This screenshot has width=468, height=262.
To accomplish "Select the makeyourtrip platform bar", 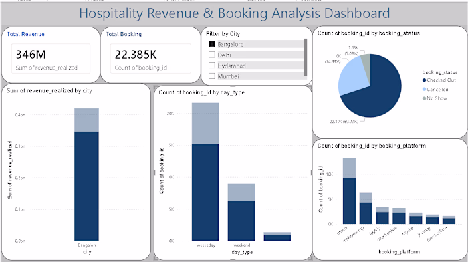I will pyautogui.click(x=366, y=209).
